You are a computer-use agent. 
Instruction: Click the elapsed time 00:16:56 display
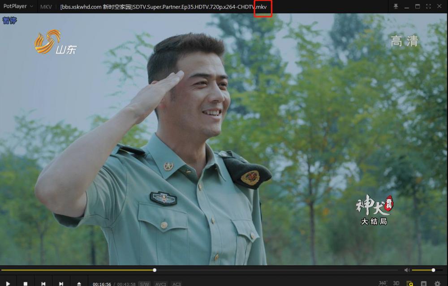pyautogui.click(x=102, y=284)
